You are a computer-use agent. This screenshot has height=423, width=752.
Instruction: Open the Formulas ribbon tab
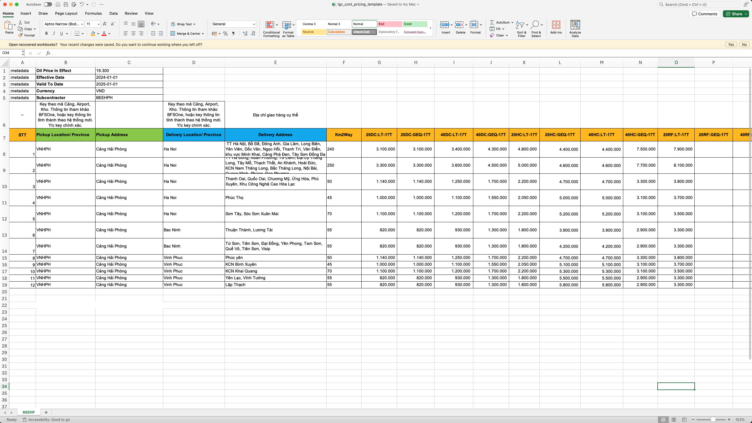pyautogui.click(x=93, y=14)
